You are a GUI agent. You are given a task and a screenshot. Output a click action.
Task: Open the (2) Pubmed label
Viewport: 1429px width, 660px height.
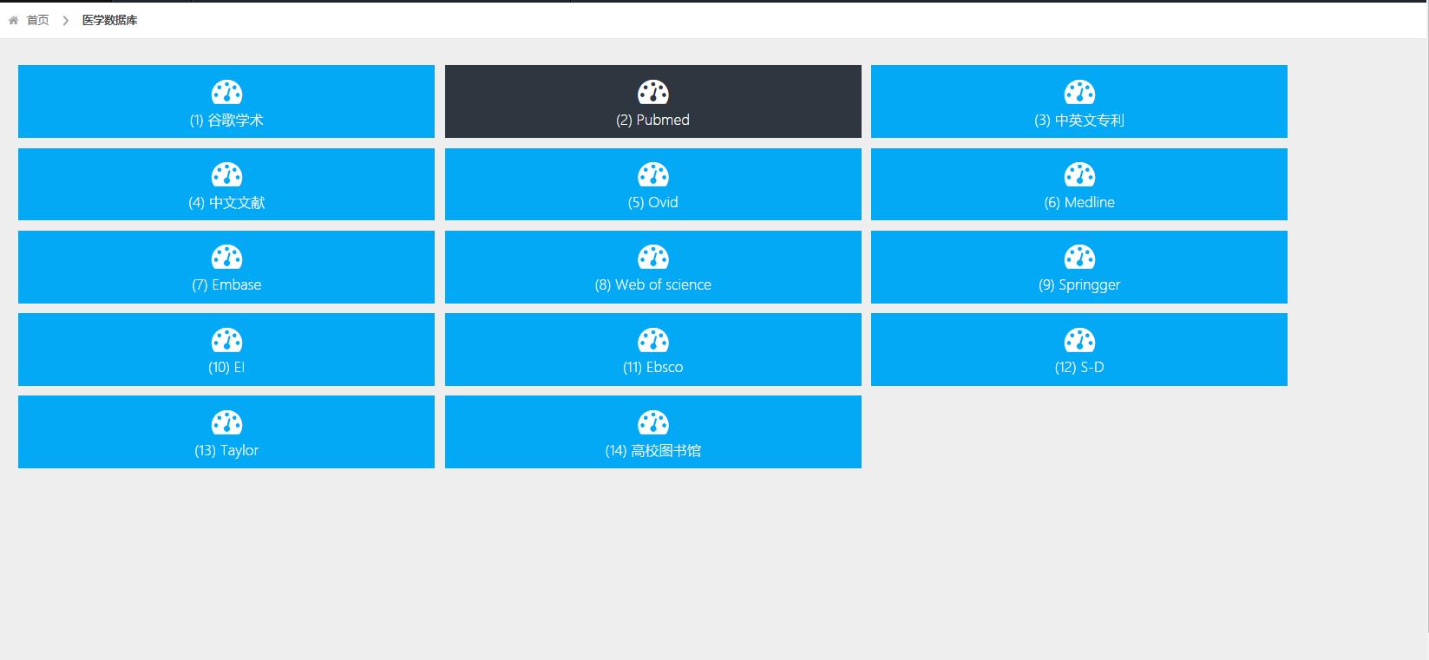tap(653, 121)
